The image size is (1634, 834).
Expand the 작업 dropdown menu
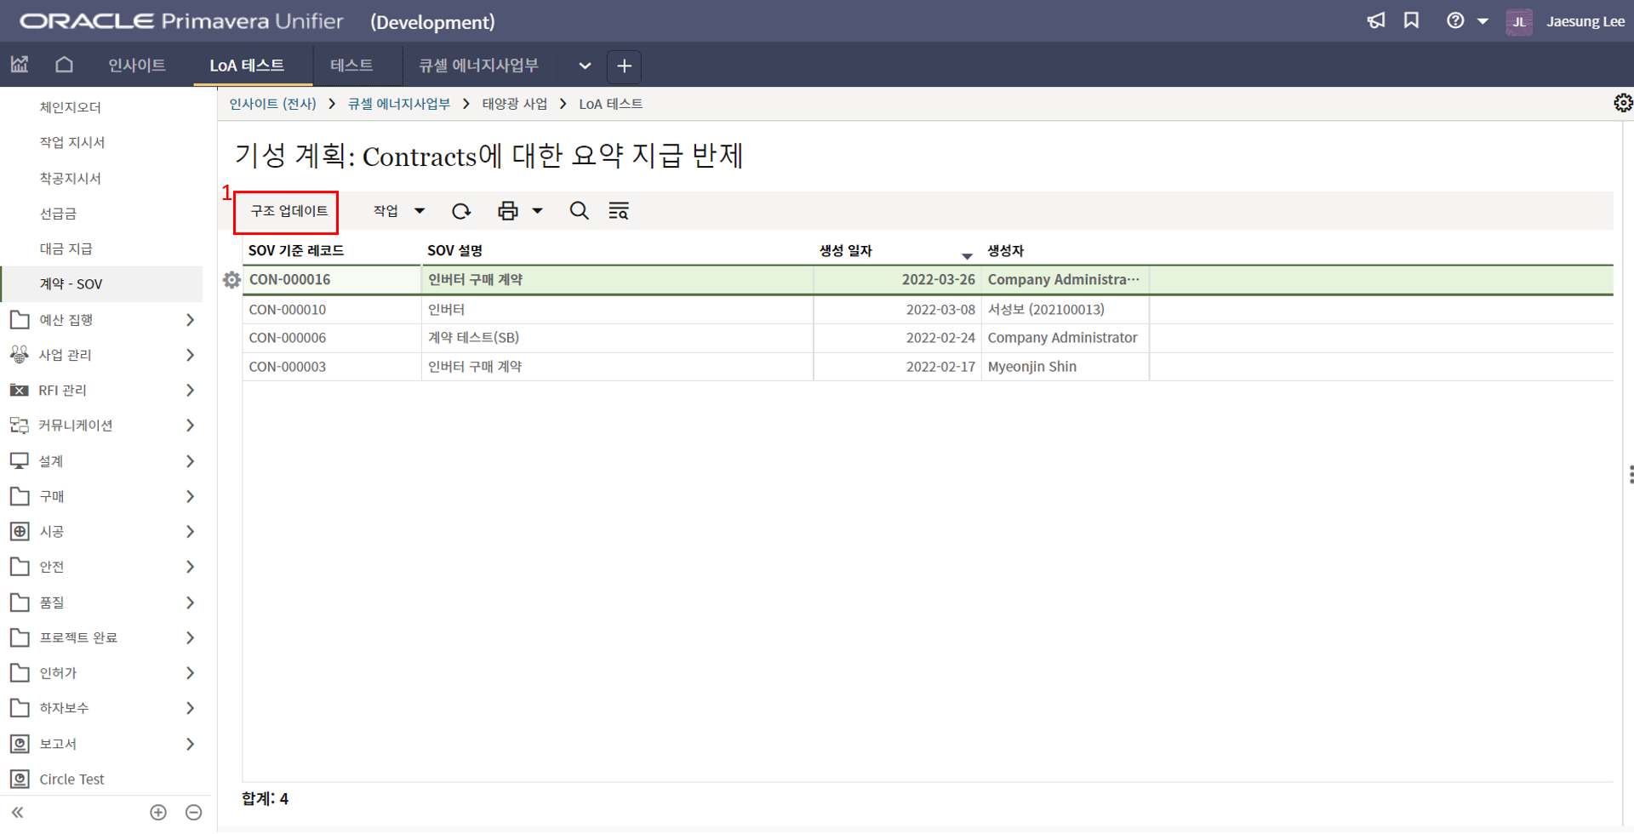398,211
